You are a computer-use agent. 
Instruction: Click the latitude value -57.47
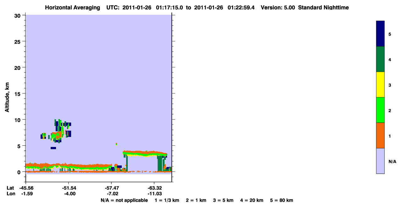click(x=112, y=188)
